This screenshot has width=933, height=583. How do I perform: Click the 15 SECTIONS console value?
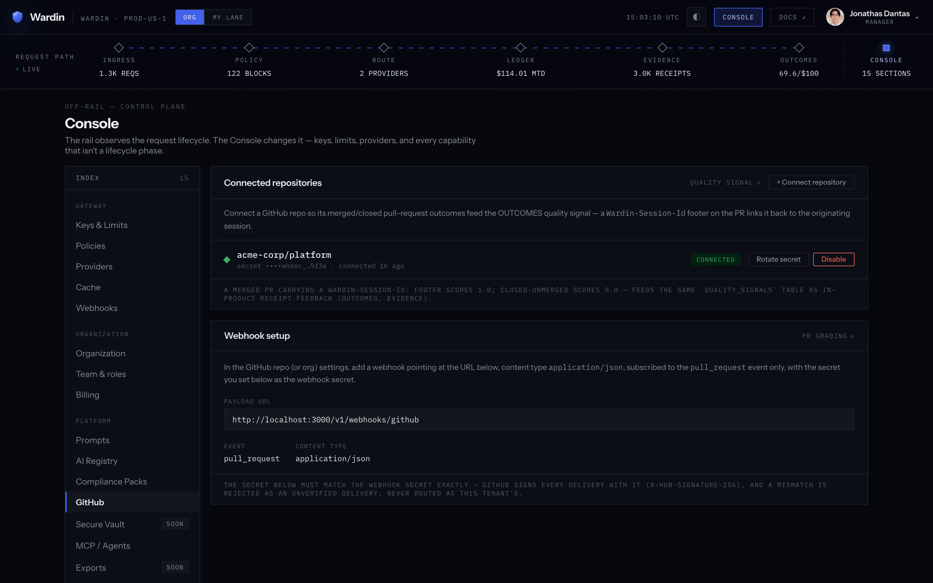pos(886,73)
